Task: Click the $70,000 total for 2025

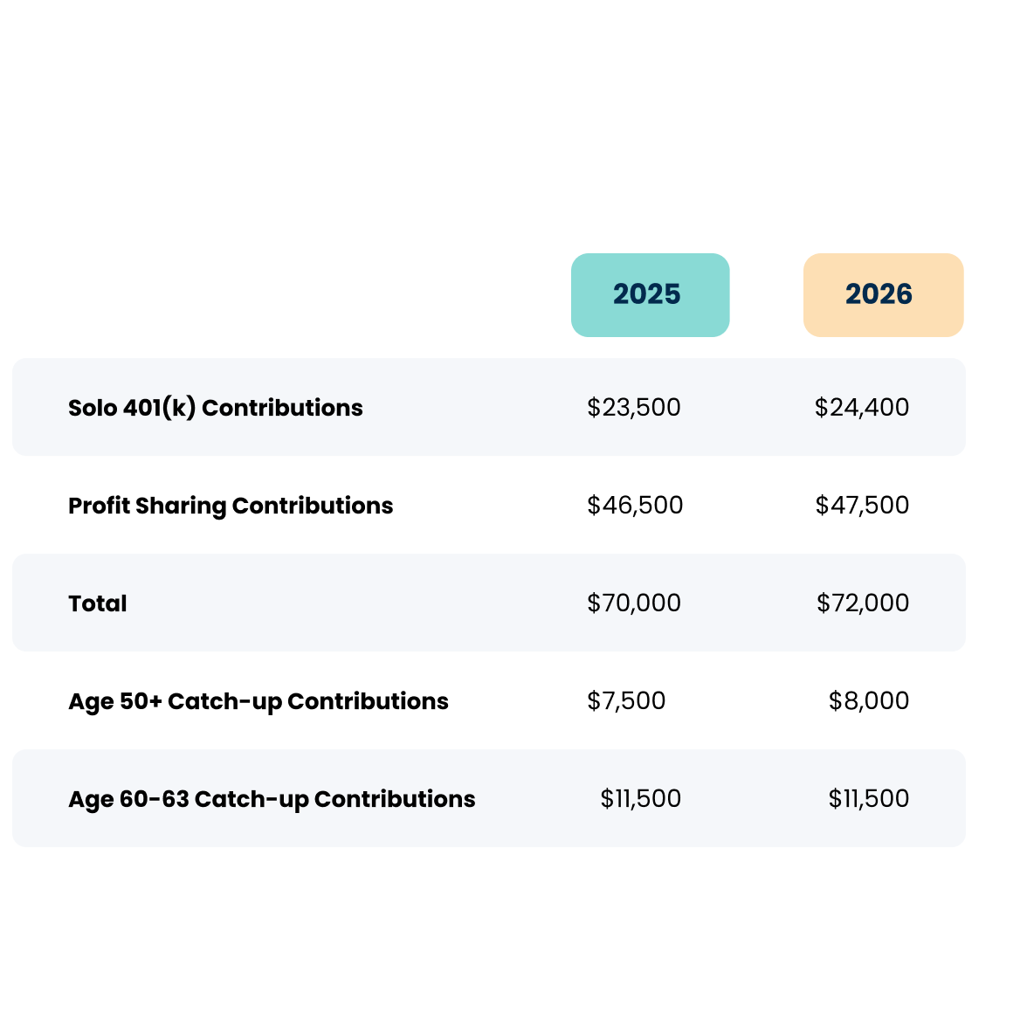Action: 634,603
